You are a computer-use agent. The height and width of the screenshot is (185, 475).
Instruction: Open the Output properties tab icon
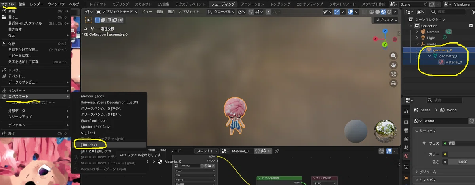[406, 130]
